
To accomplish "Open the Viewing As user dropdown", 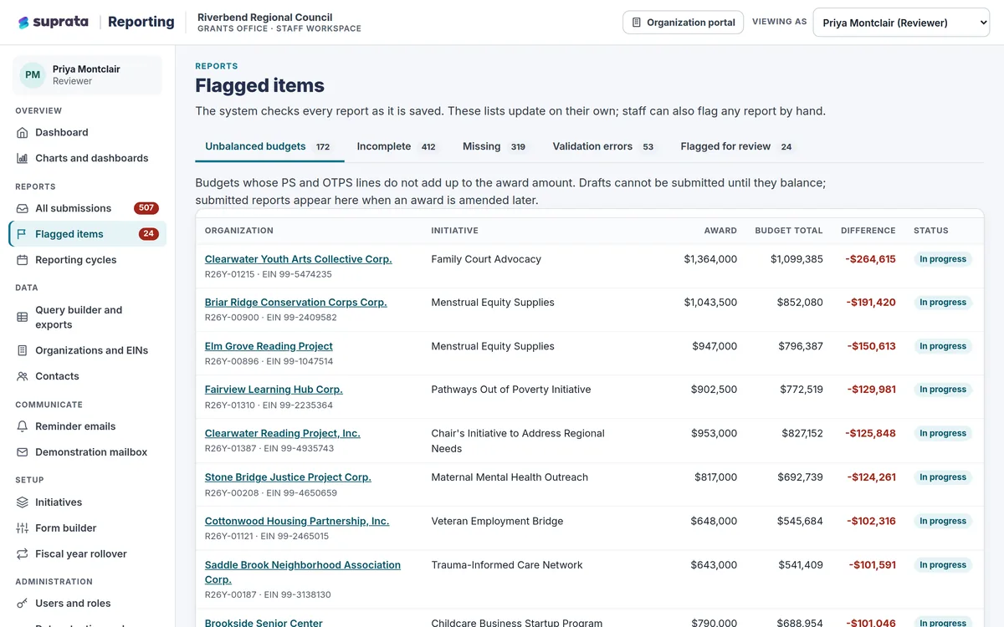I will point(901,23).
